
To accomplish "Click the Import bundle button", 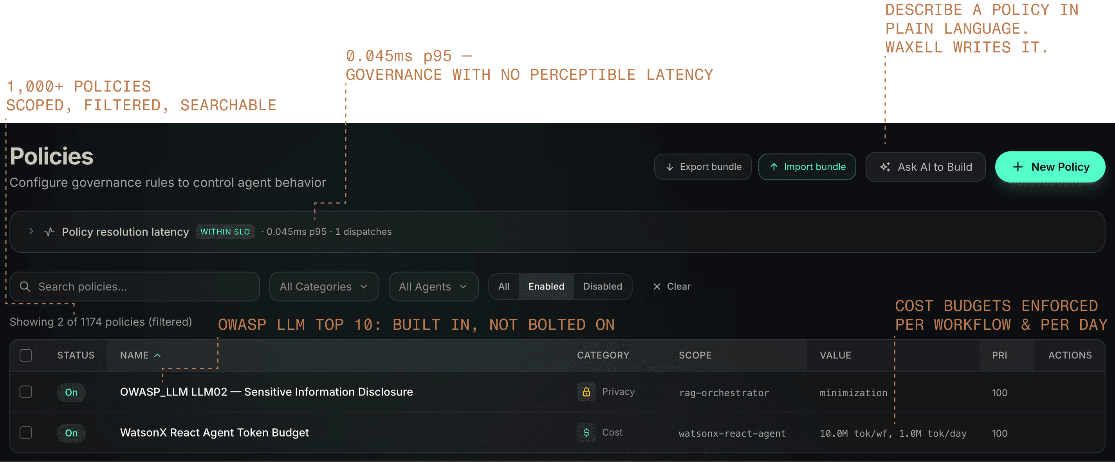I will (x=807, y=167).
